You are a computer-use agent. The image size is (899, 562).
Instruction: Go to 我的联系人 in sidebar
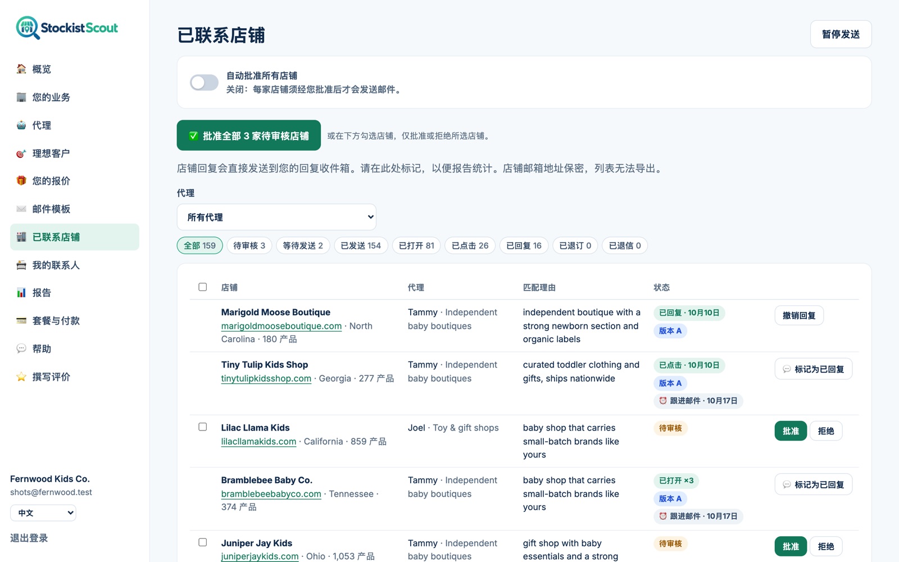(75, 265)
